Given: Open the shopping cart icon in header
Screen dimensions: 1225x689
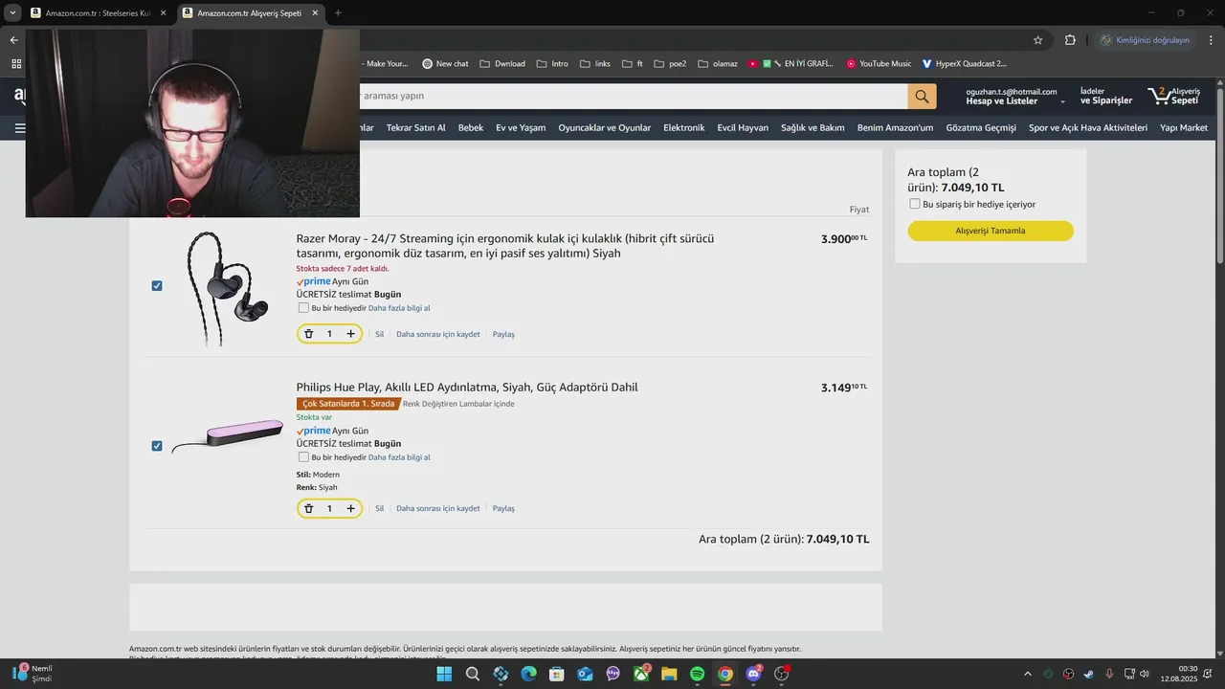Looking at the screenshot, I should [1174, 96].
